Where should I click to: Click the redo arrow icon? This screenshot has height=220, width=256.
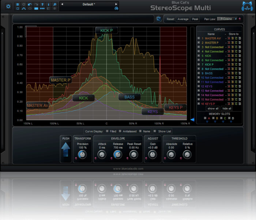pos(36,4)
